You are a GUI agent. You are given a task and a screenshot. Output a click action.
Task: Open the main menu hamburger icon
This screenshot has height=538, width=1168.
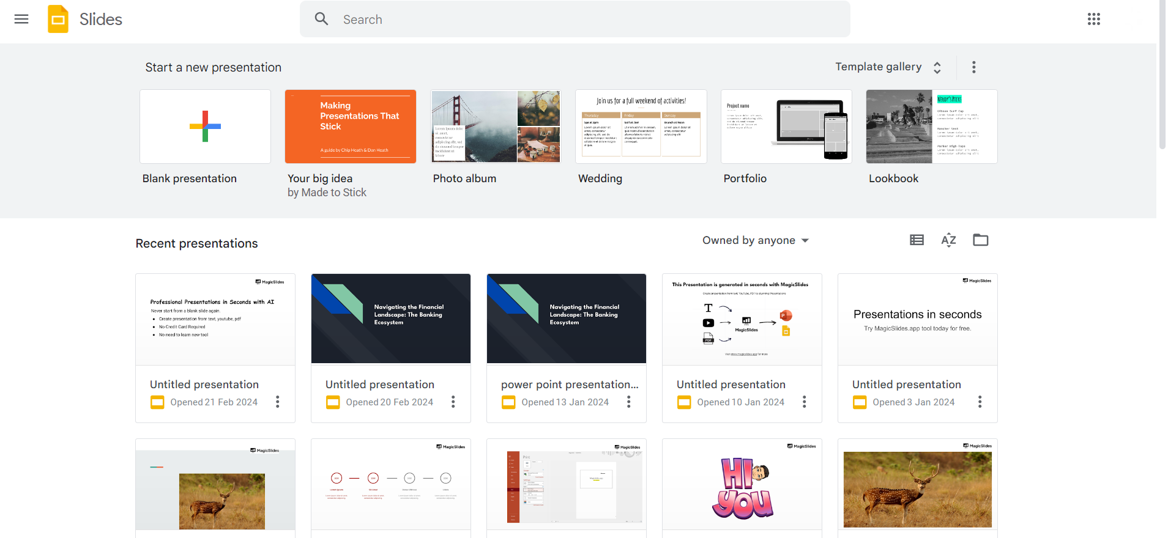(x=21, y=19)
